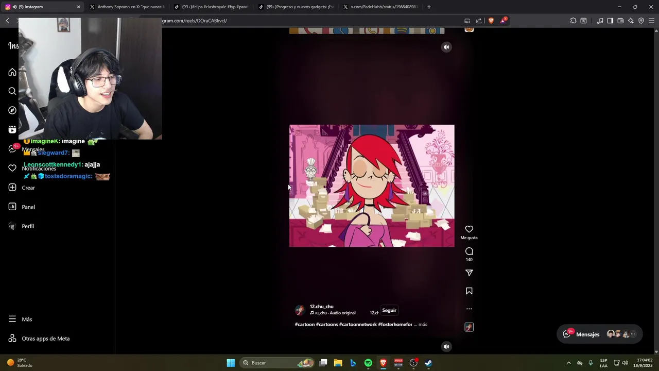Save the reel with bookmark icon
This screenshot has height=371, width=659.
click(x=469, y=291)
